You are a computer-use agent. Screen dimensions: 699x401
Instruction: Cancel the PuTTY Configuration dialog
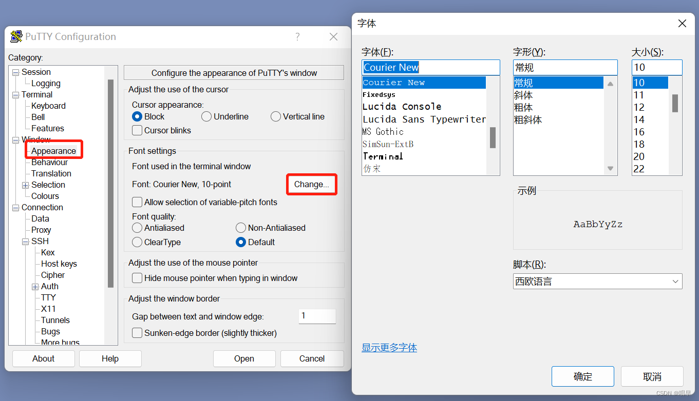point(312,358)
